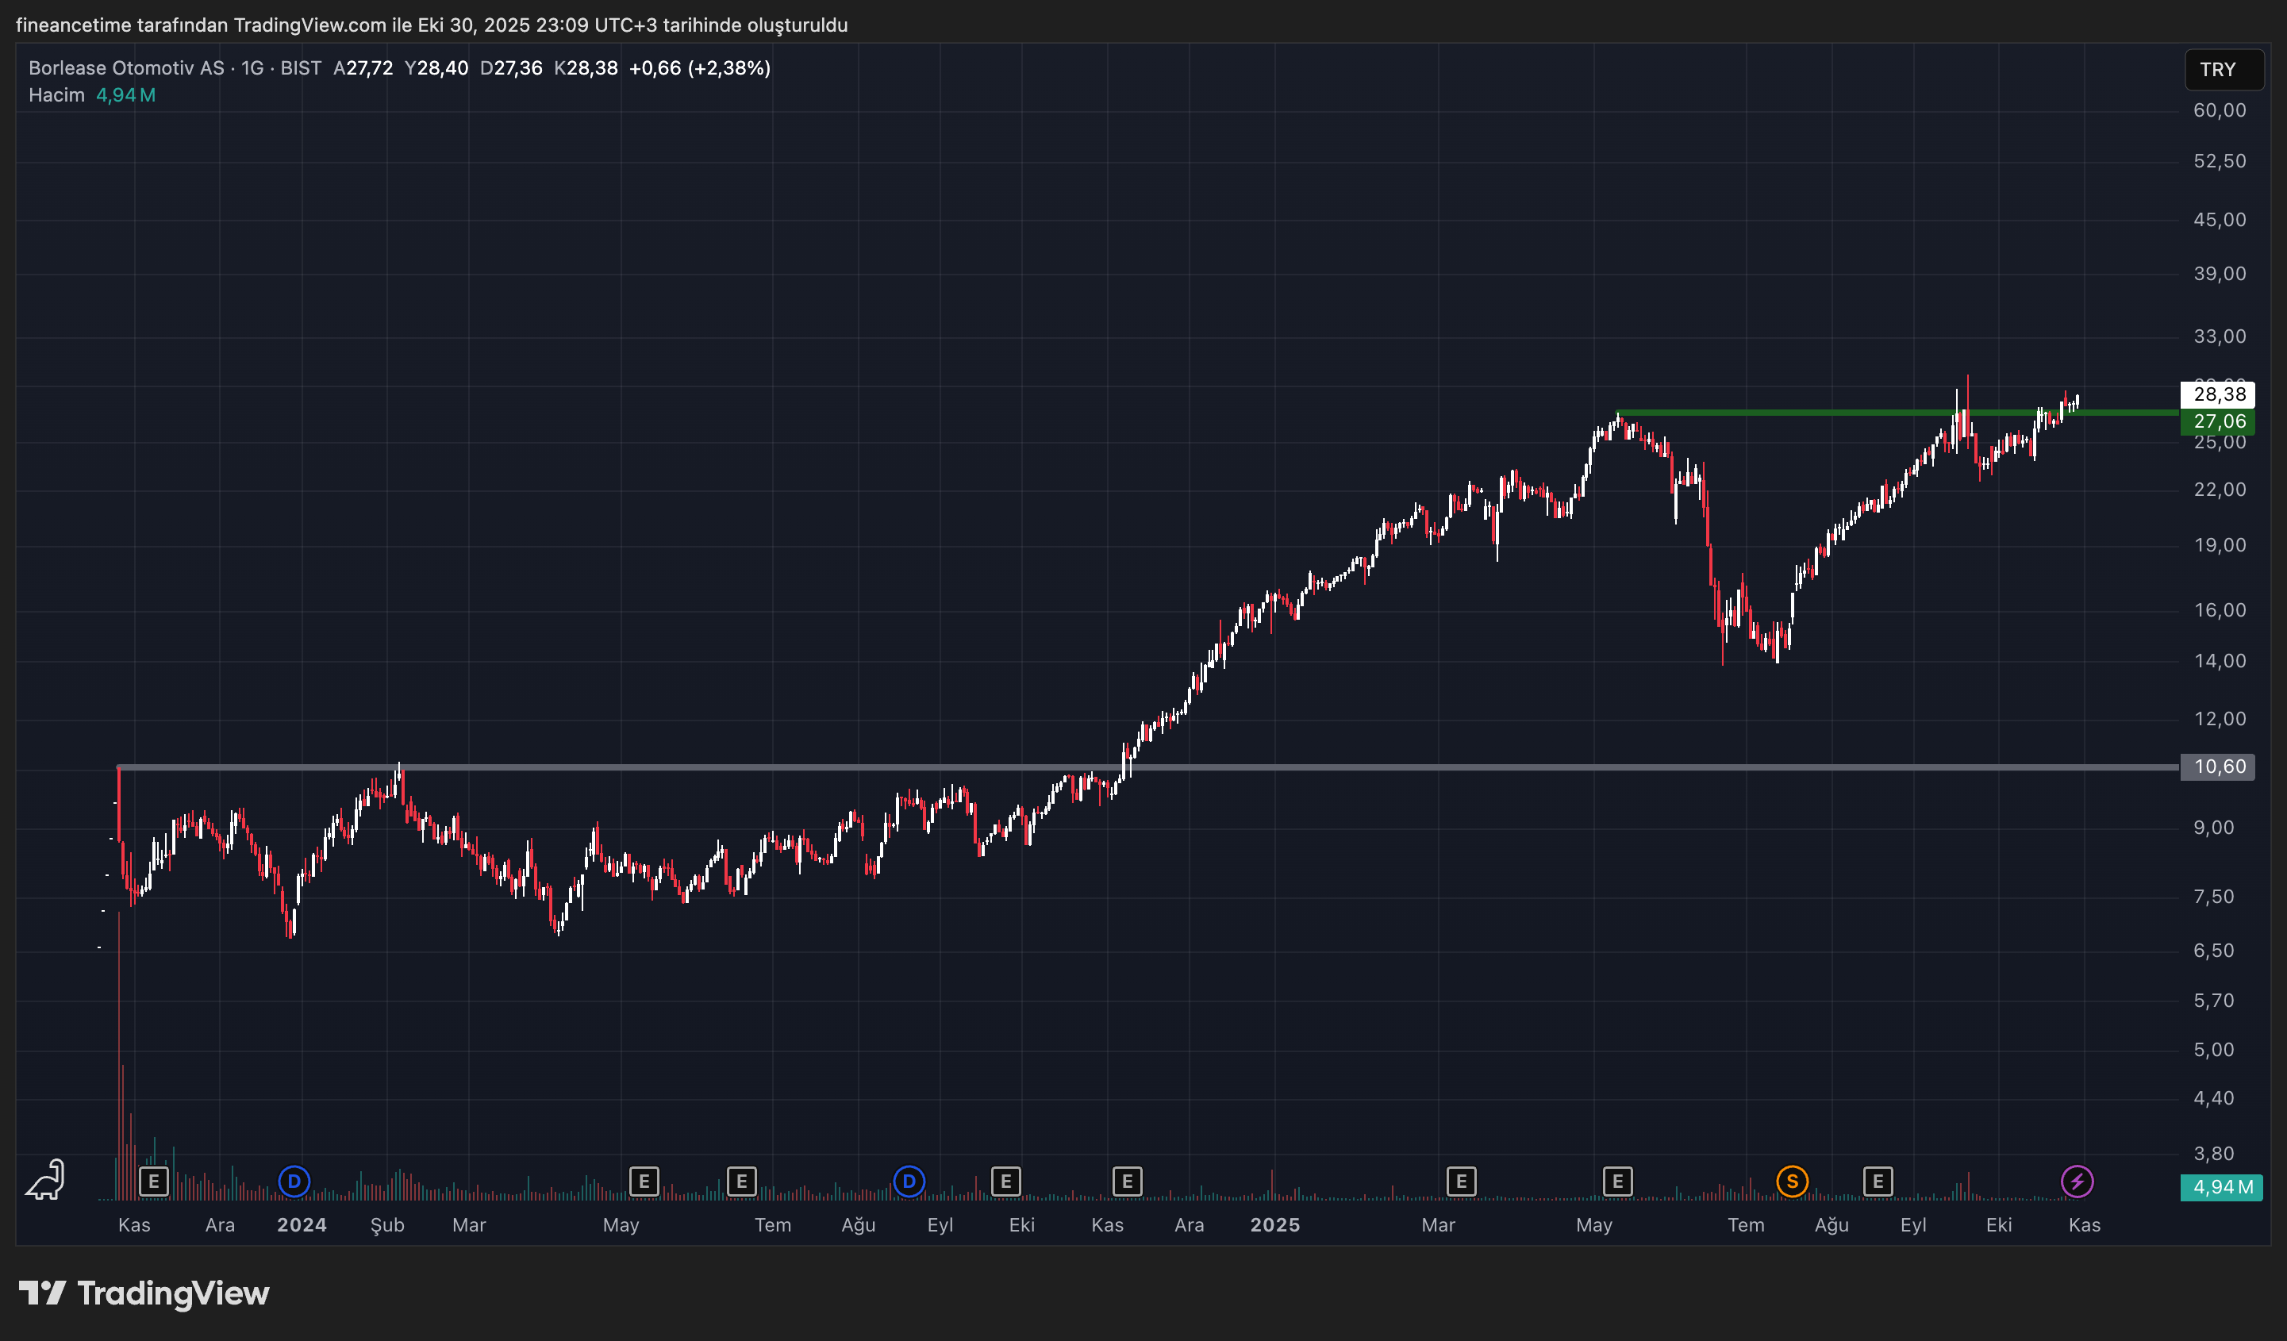Click the orange S split marker
Image resolution: width=2287 pixels, height=1341 pixels.
pos(1792,1182)
